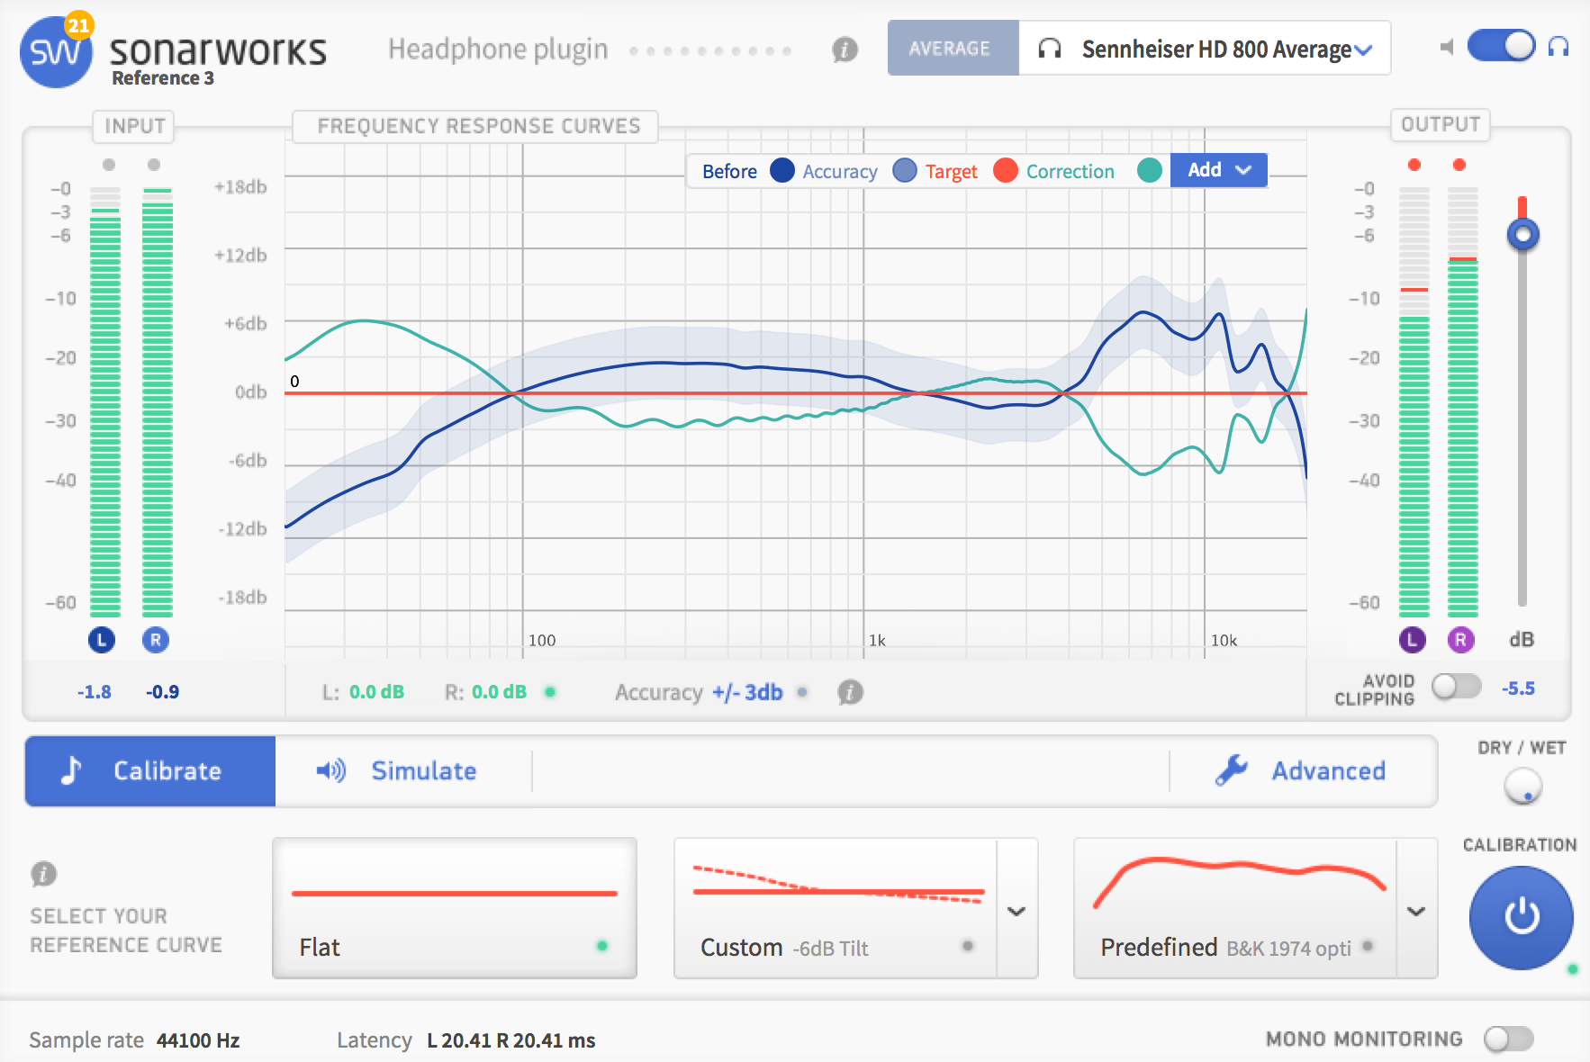Image resolution: width=1590 pixels, height=1062 pixels.
Task: Click the input L channel icon
Action: tap(102, 640)
